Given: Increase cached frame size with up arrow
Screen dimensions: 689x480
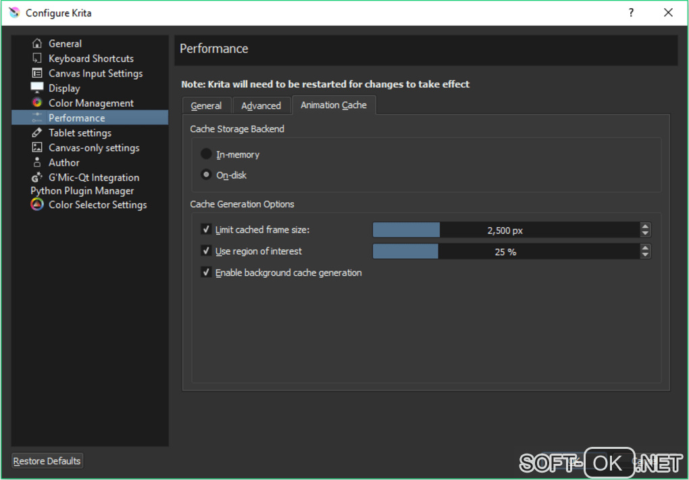Looking at the screenshot, I should (645, 226).
